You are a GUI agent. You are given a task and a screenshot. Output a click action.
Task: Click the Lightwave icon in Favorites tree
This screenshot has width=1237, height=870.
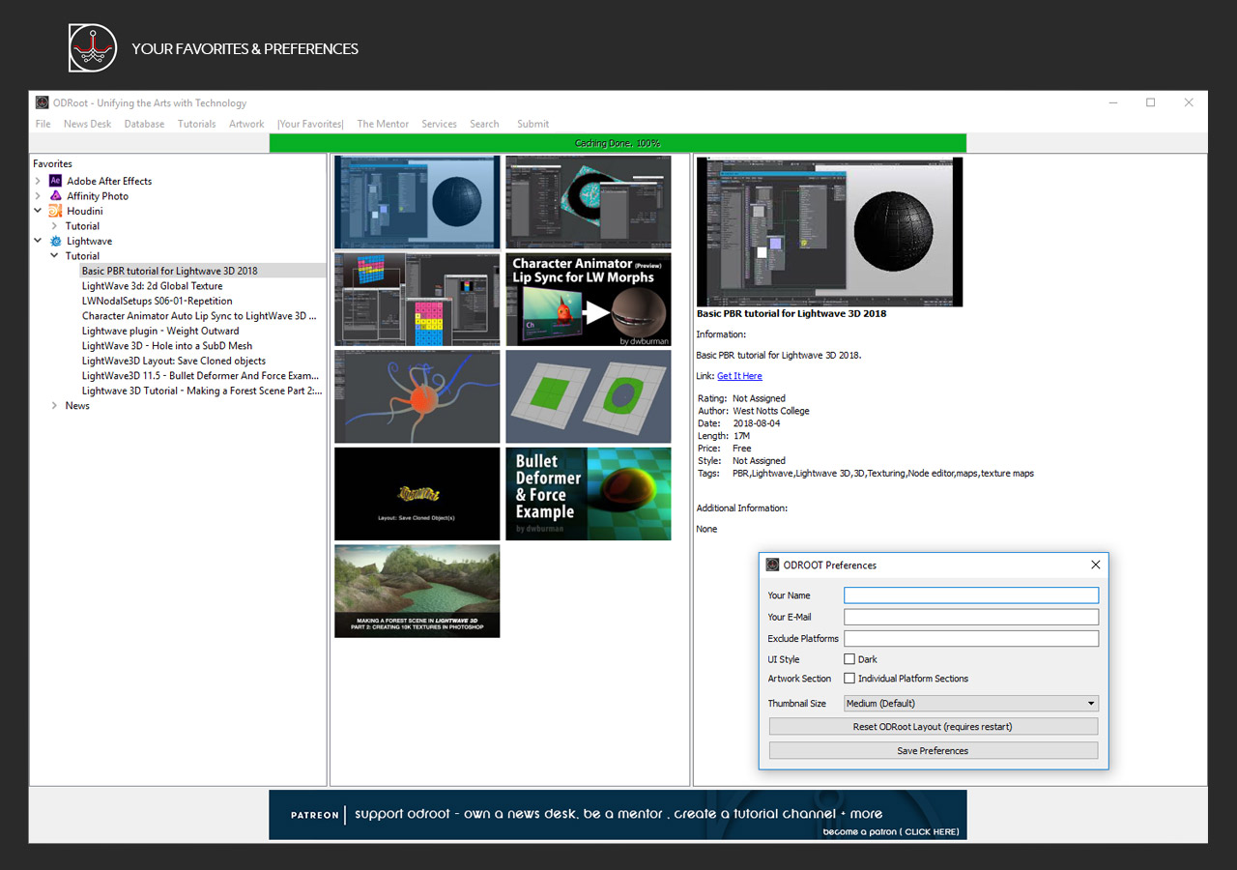coord(56,241)
